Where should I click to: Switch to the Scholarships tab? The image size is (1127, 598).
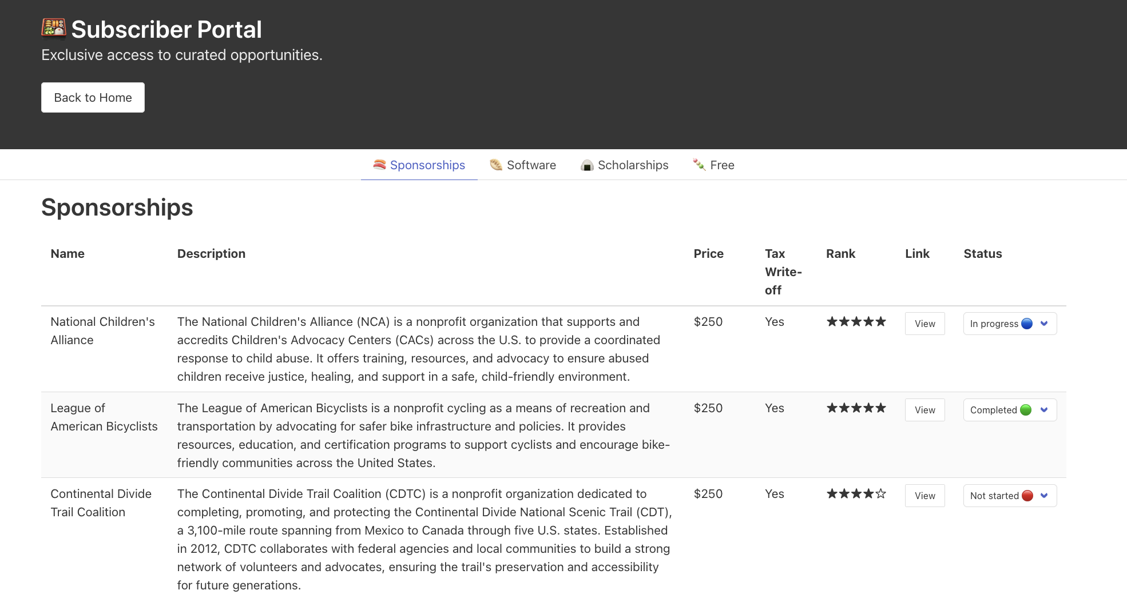pyautogui.click(x=624, y=165)
